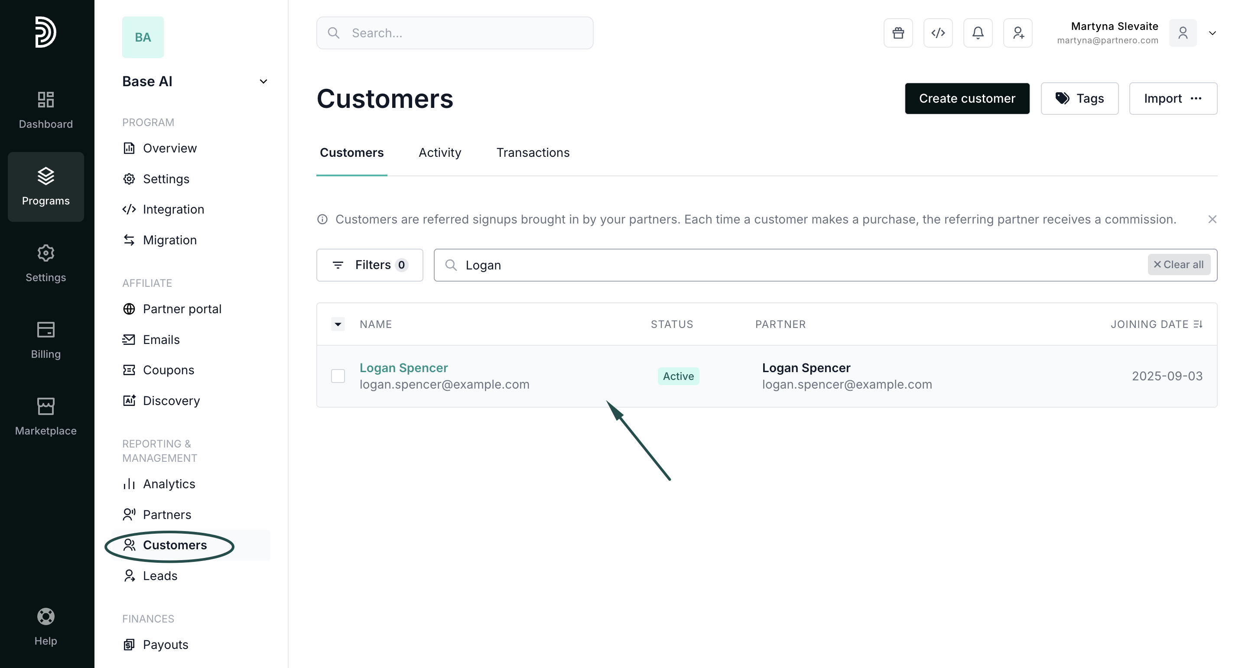The image size is (1242, 668).
Task: Open the Import more options menu
Action: click(x=1196, y=98)
